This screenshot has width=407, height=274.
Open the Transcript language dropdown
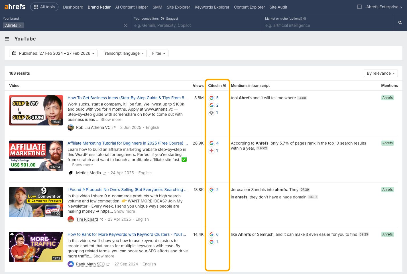(x=123, y=53)
